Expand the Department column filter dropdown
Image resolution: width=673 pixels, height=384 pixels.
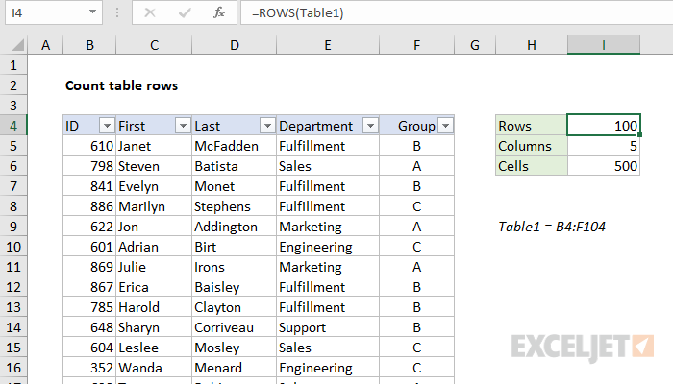(370, 126)
